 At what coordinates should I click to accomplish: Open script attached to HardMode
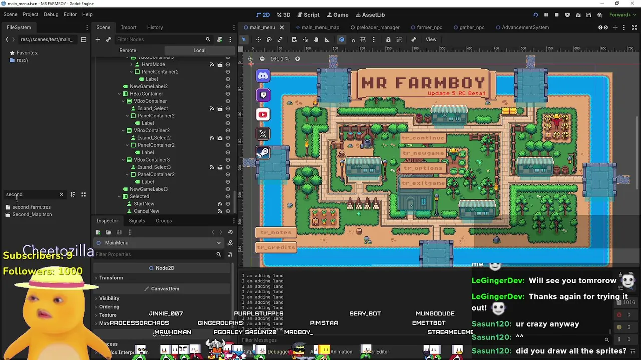220,64
